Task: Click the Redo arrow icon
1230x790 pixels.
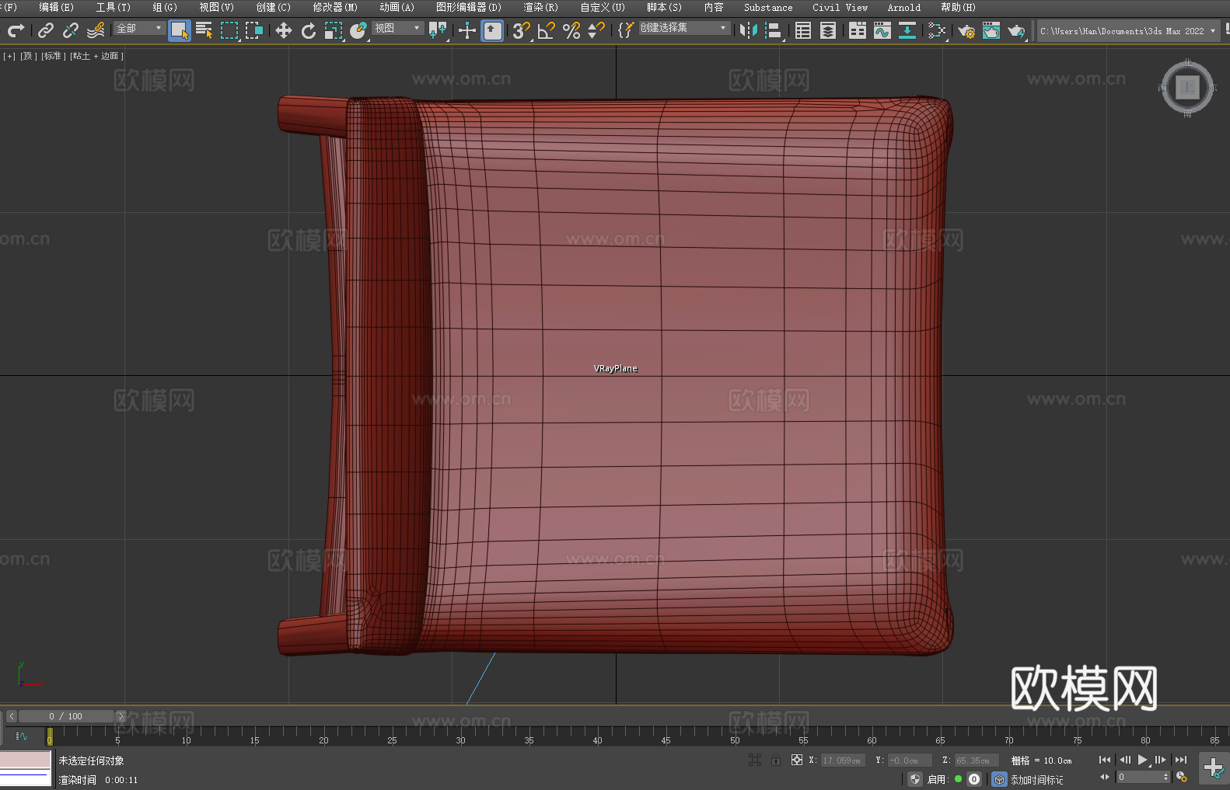Action: [x=16, y=30]
